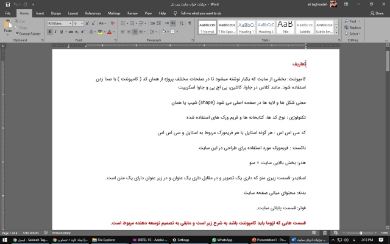The image size is (390, 244).
Task: Click the yellow text highlight color swatch
Action: 100,32
